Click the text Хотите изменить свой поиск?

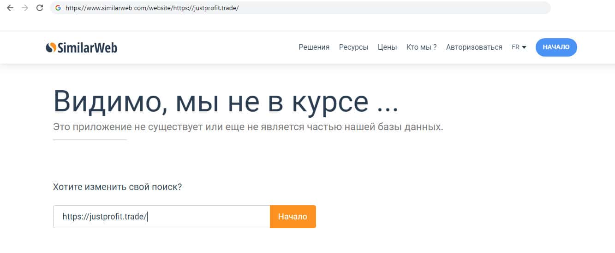pos(118,187)
